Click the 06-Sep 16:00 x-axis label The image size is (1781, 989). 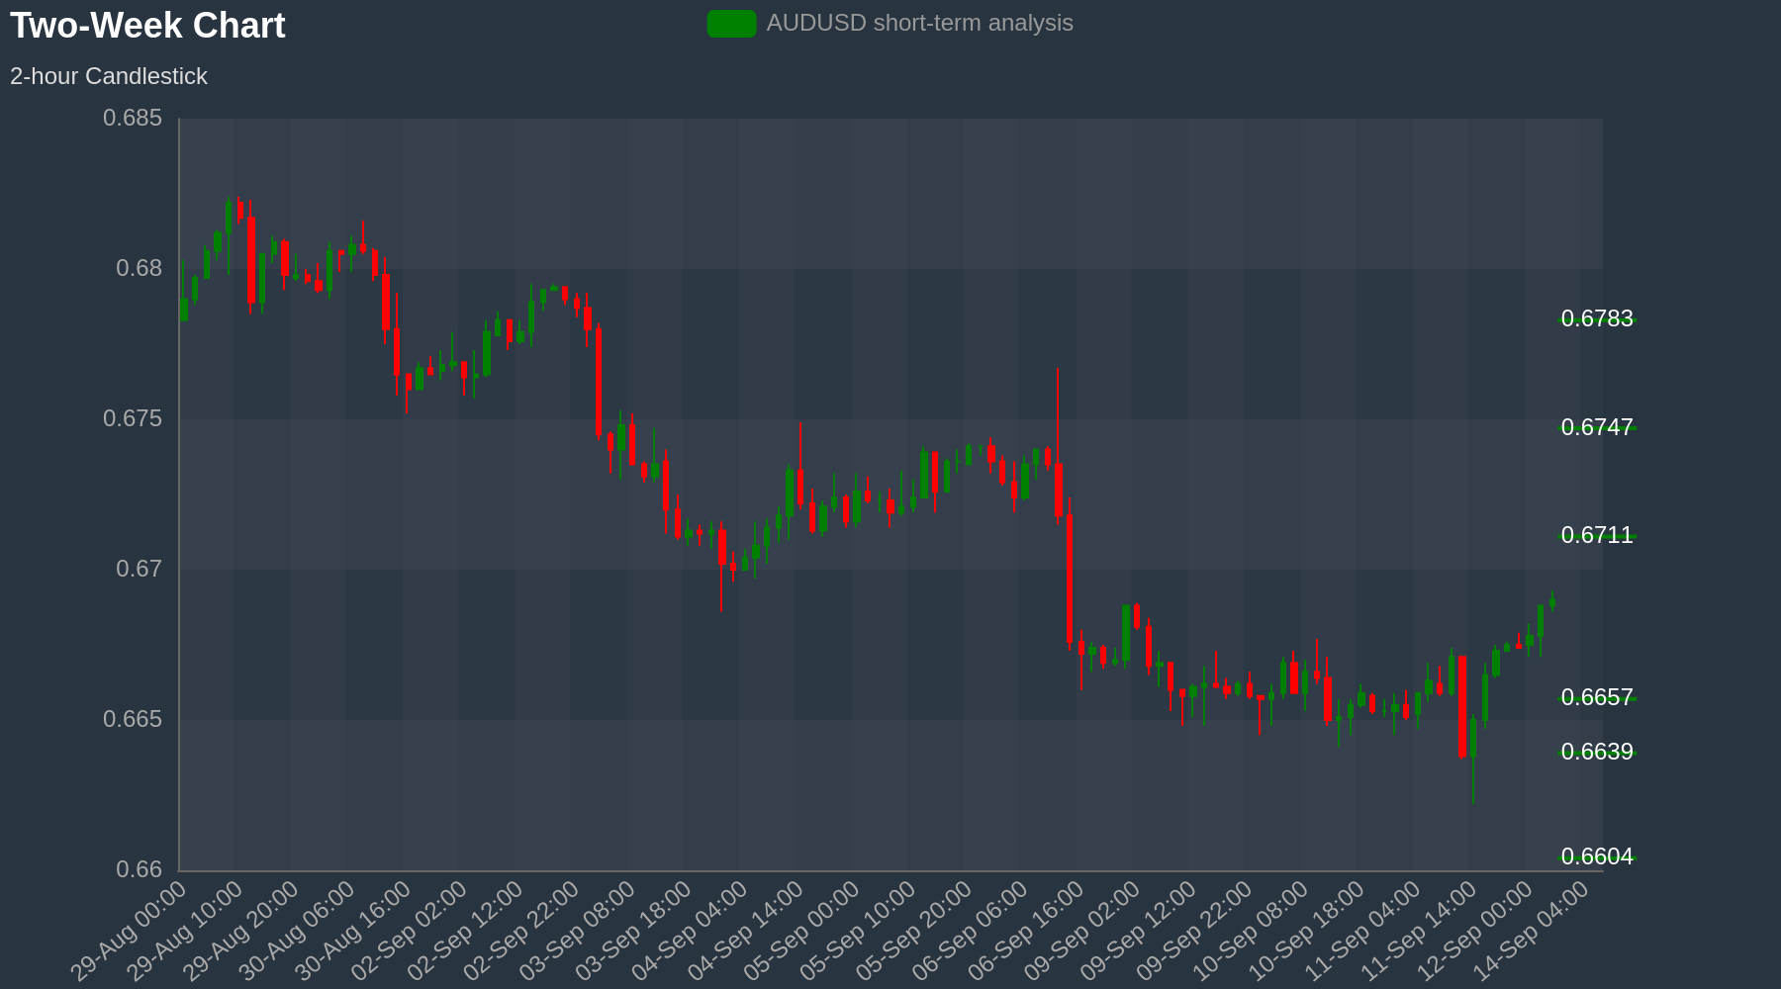point(1026,932)
